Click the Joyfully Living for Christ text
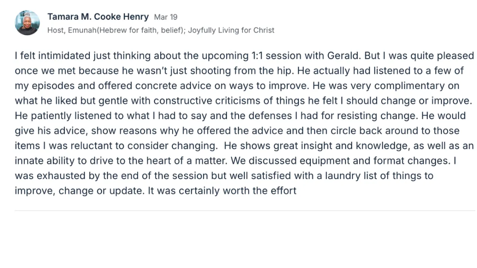Screen dimensions: 477x268 tap(231, 30)
